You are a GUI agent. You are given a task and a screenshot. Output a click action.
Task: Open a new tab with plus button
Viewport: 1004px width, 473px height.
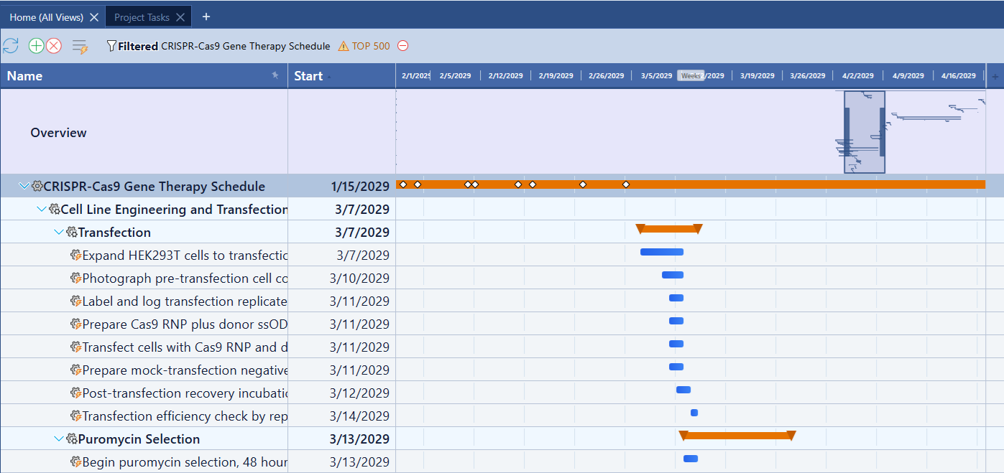pyautogui.click(x=206, y=17)
